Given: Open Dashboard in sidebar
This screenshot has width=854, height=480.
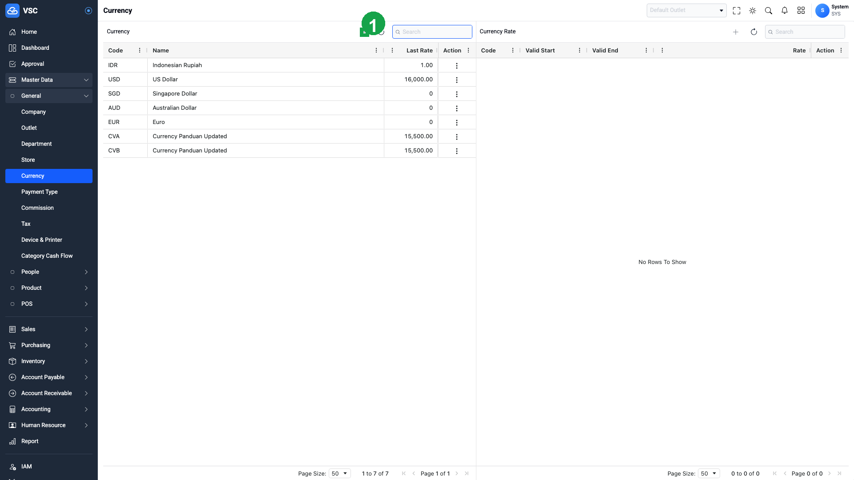Looking at the screenshot, I should coord(49,48).
